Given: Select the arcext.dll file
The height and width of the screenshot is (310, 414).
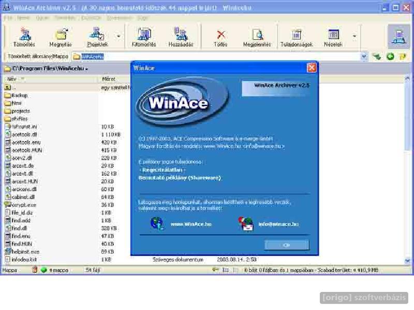Looking at the screenshot, I should pos(19,174).
